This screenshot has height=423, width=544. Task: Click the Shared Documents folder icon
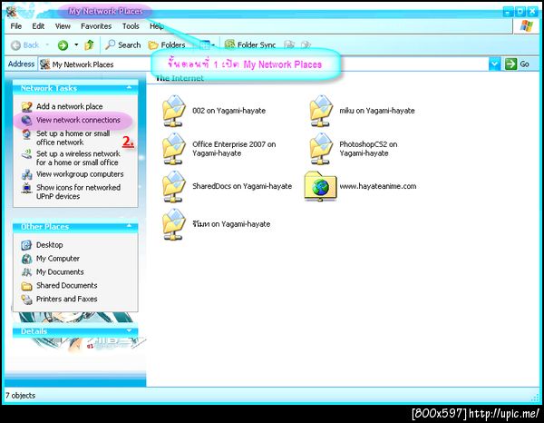pos(26,285)
